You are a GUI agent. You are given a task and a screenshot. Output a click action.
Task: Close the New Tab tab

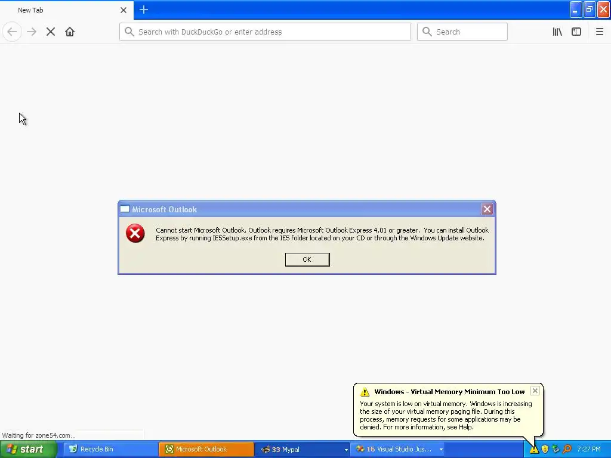coord(123,10)
